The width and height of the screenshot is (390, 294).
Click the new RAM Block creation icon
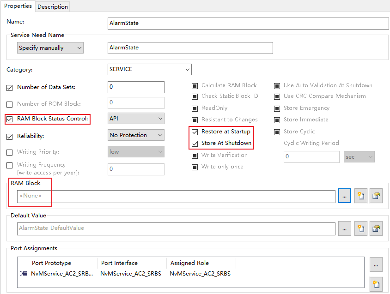pos(360,196)
